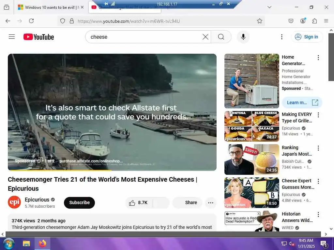Bookmark this page with the star
Screen dimensions: 334x250
[x=259, y=21]
